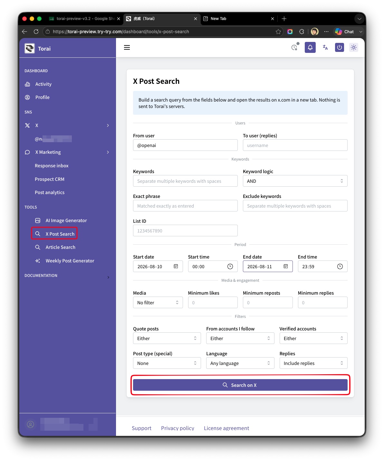The image size is (384, 461).
Task: Click the browser address bar URL
Action: (121, 32)
